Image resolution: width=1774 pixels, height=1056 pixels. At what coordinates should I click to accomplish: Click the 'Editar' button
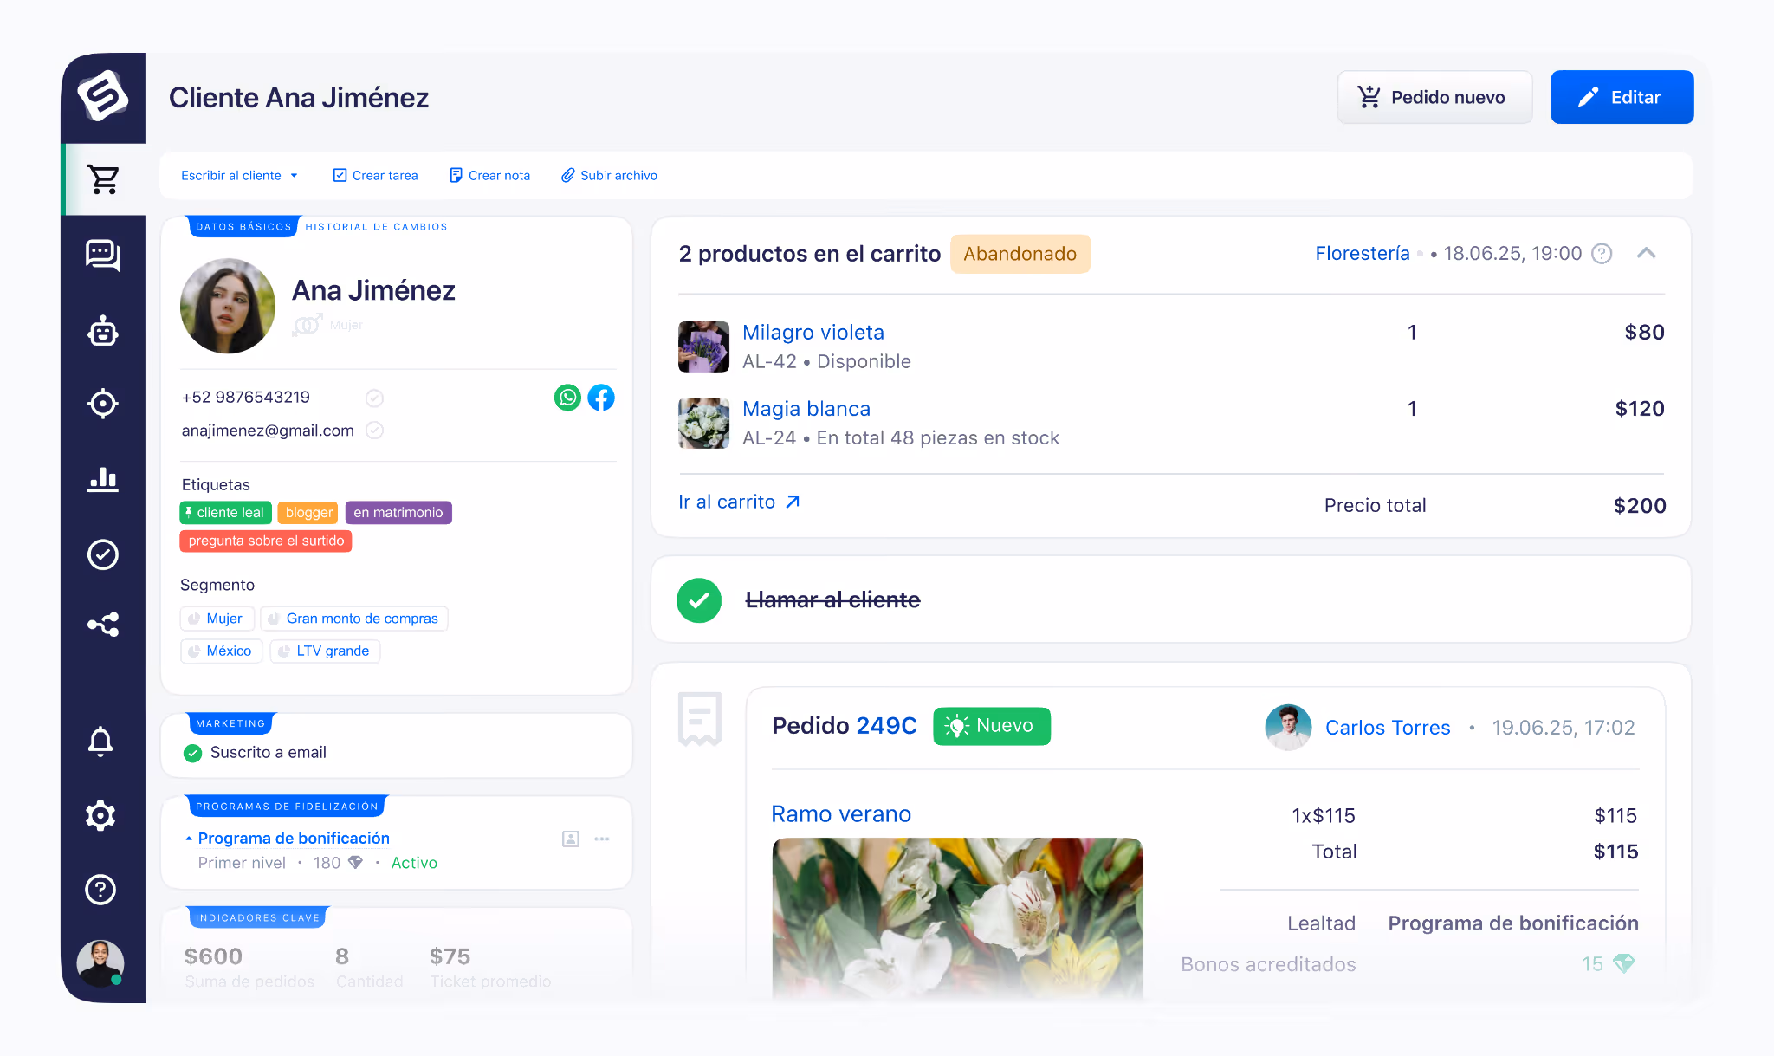(x=1622, y=97)
